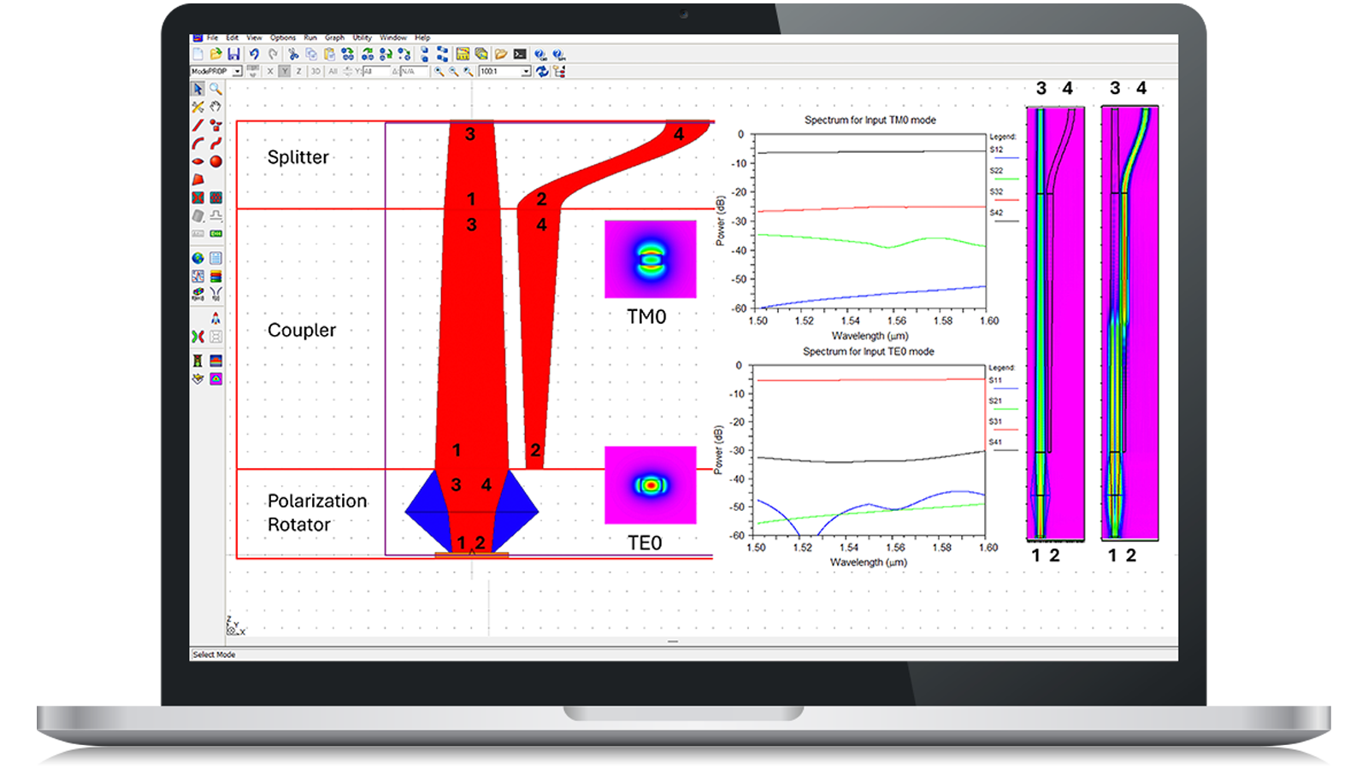Image resolution: width=1368 pixels, height=769 pixels.
Task: Open the Options menu
Action: (284, 38)
